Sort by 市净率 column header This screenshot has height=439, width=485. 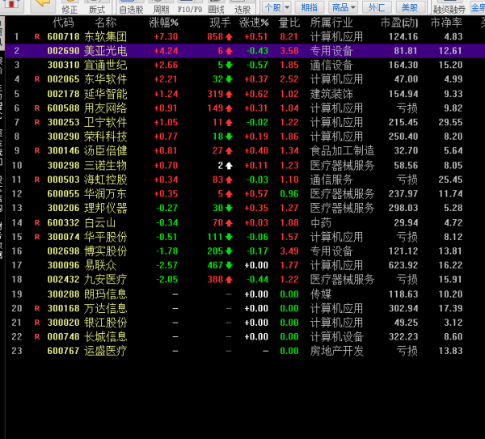pos(446,23)
